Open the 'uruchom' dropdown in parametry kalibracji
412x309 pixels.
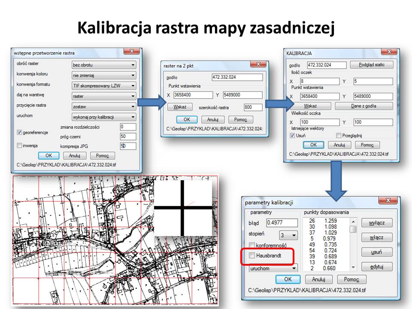(273, 269)
